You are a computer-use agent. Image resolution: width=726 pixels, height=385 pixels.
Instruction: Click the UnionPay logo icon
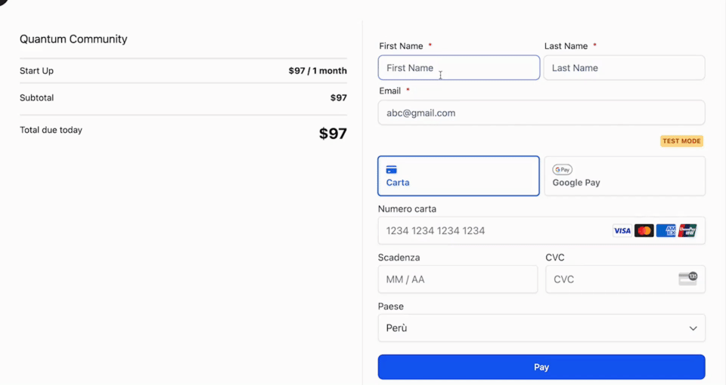click(x=687, y=231)
